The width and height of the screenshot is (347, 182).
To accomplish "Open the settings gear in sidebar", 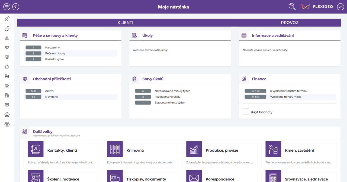I will pyautogui.click(x=7, y=115).
